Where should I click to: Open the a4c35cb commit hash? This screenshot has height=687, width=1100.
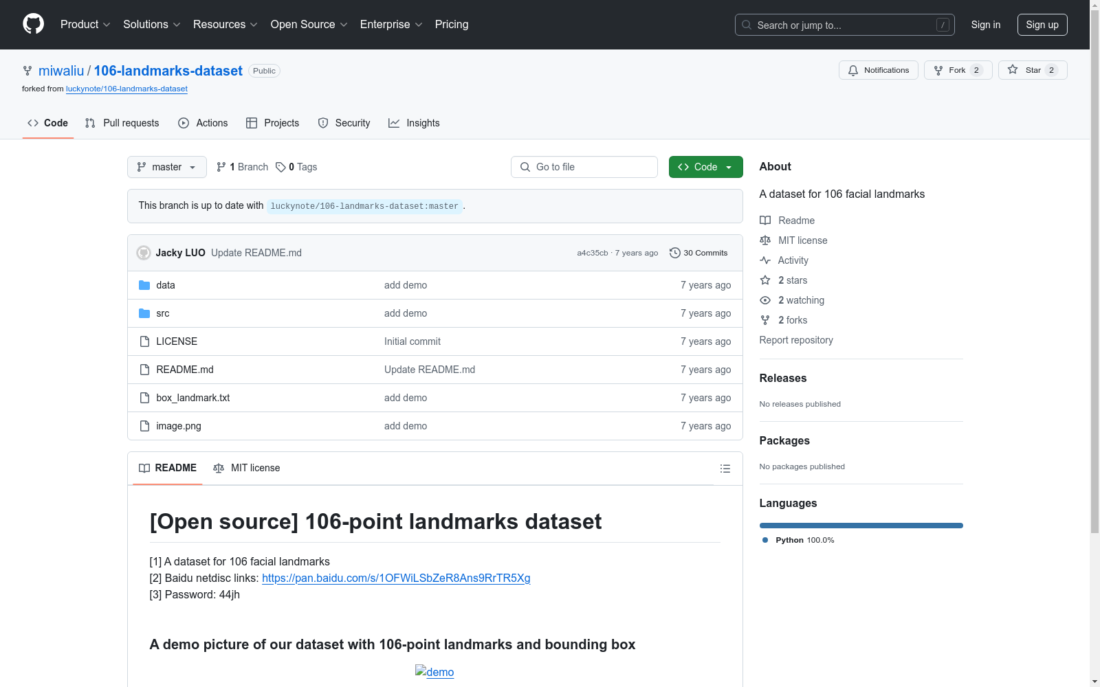[x=593, y=253]
